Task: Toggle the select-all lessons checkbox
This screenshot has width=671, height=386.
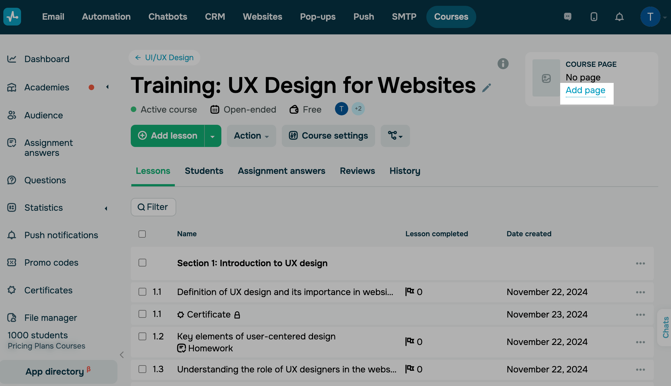Action: pyautogui.click(x=142, y=234)
